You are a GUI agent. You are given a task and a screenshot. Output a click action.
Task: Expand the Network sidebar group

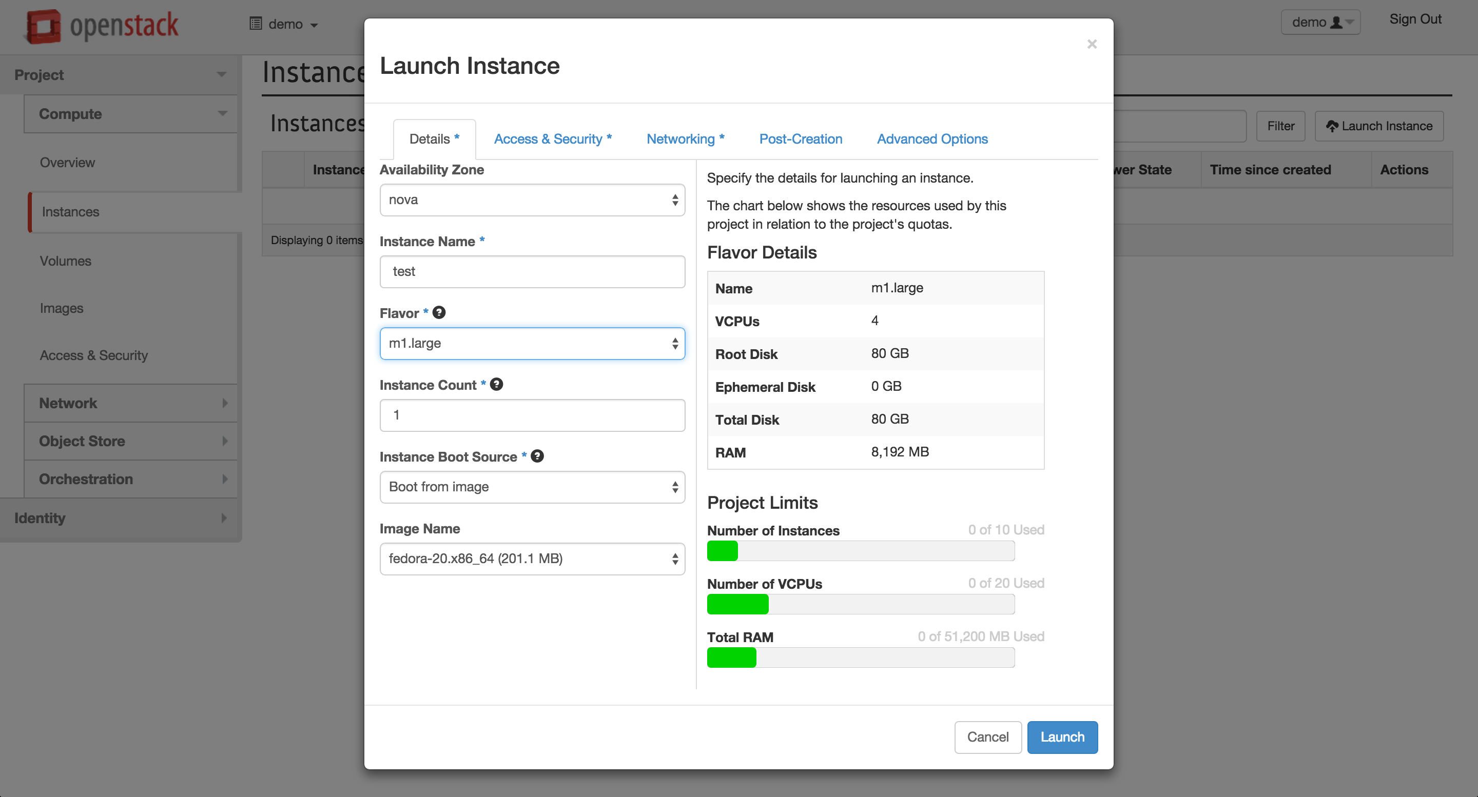[x=131, y=403]
